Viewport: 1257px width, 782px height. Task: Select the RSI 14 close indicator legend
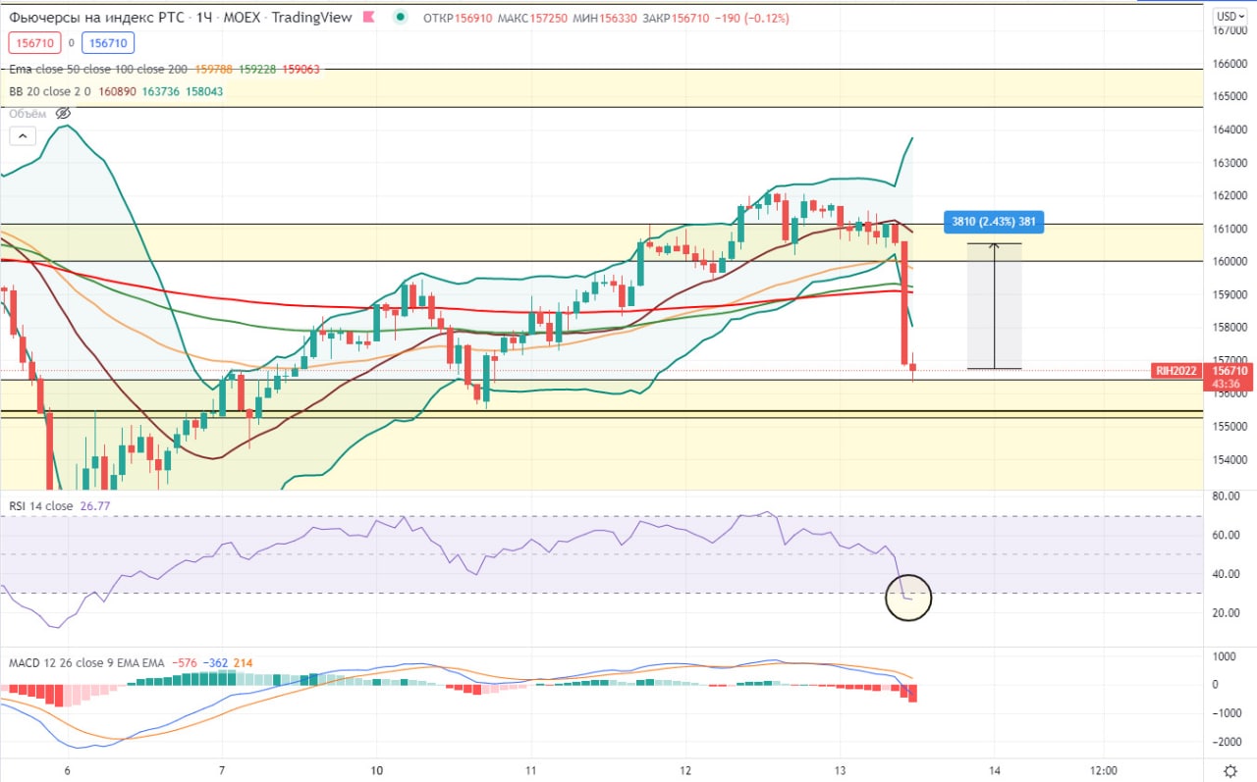[x=41, y=506]
